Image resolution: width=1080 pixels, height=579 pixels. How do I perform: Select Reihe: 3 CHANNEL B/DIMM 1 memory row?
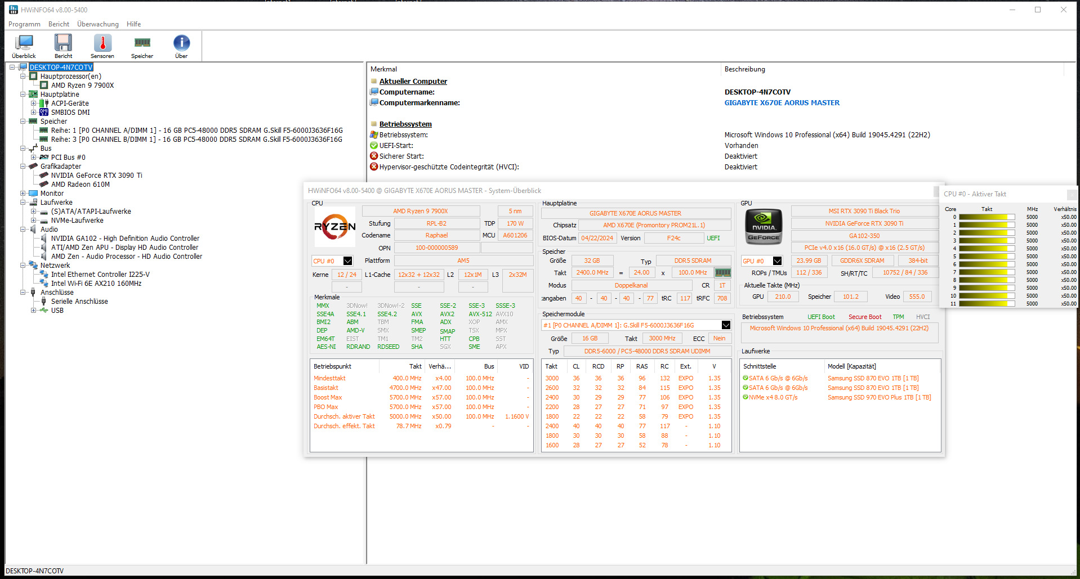(197, 139)
